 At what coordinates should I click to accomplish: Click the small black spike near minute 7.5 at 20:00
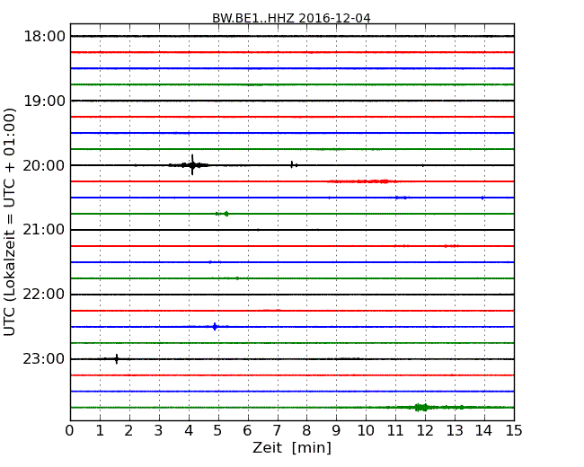[292, 164]
